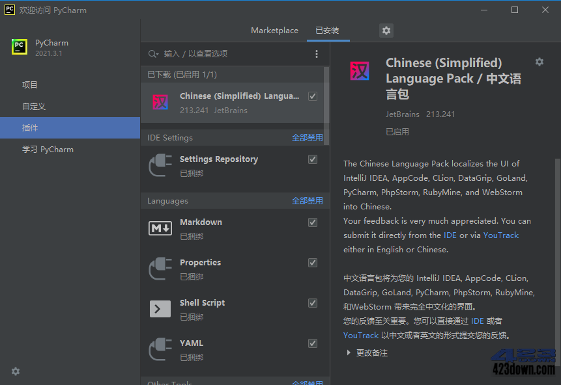Image resolution: width=561 pixels, height=385 pixels.
Task: Select the Shell Script terminal icon
Action: (159, 308)
